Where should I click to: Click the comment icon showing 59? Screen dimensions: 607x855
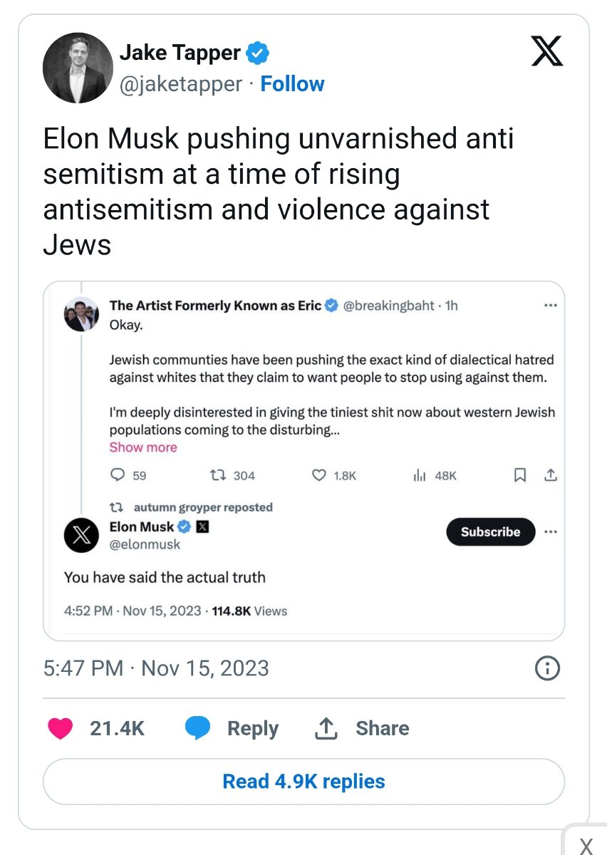pos(119,475)
